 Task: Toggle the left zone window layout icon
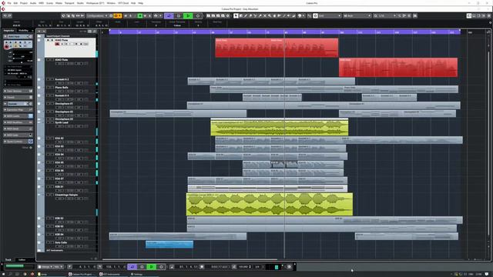[x=469, y=15]
